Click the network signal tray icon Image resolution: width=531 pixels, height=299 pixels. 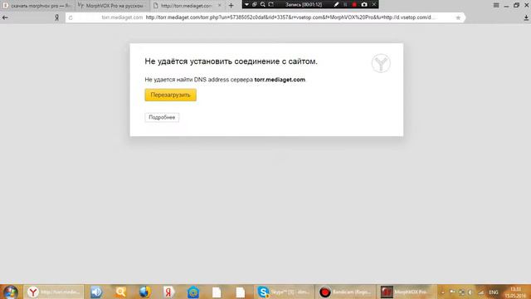(x=481, y=292)
